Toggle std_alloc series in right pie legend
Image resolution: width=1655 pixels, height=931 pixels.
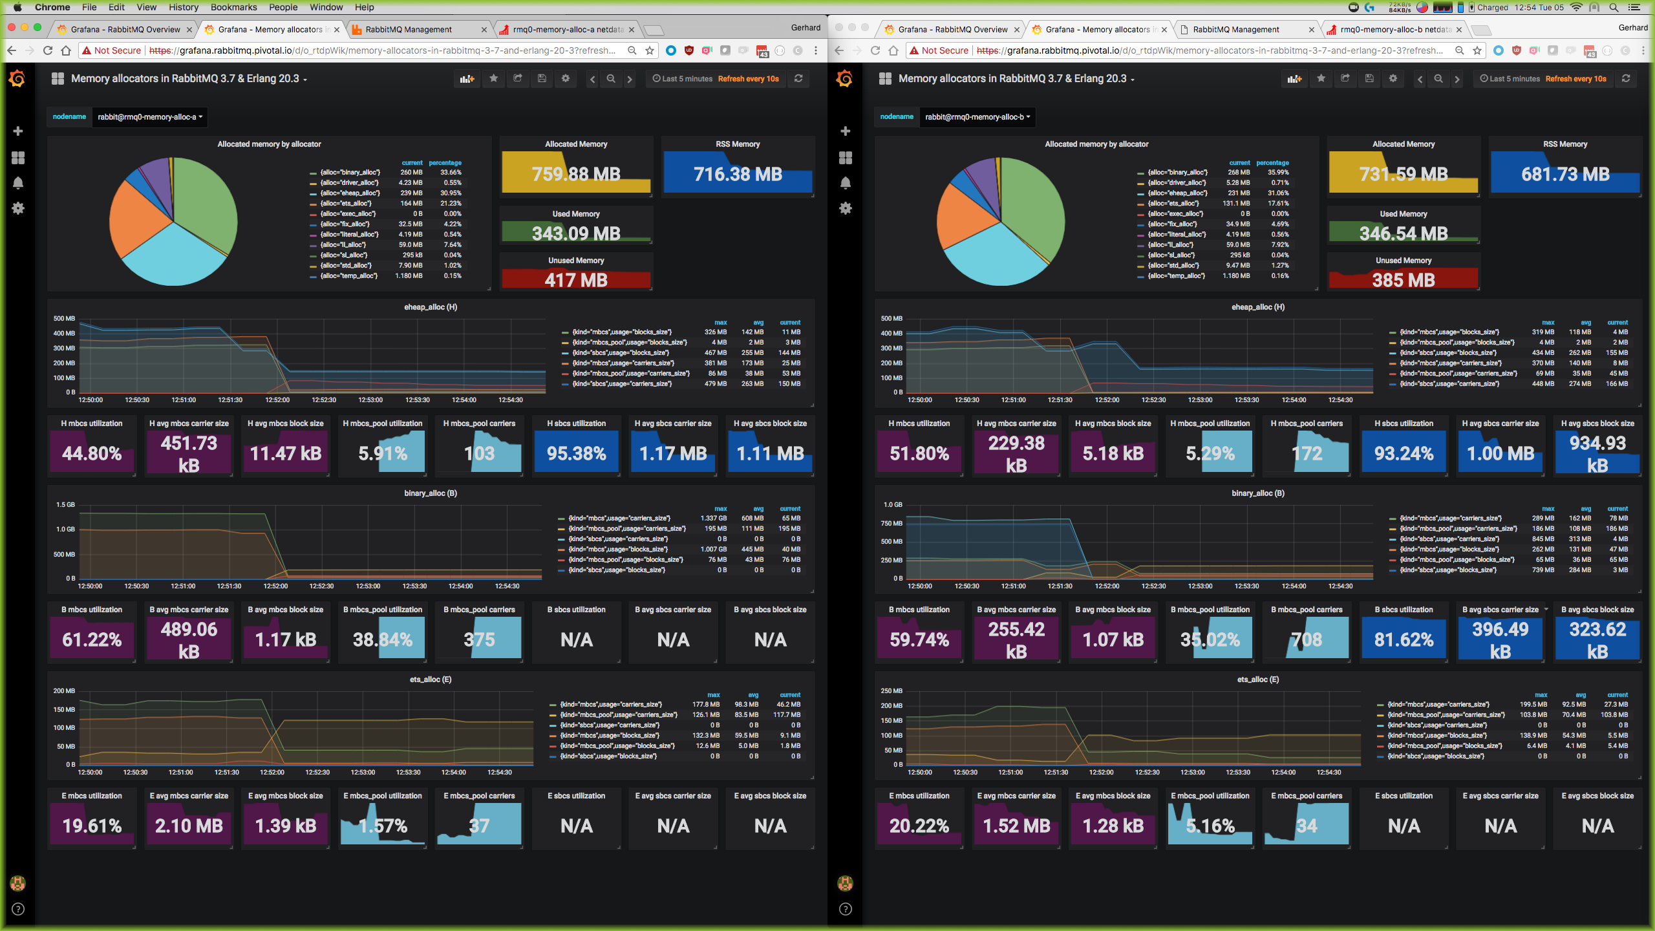[1173, 266]
